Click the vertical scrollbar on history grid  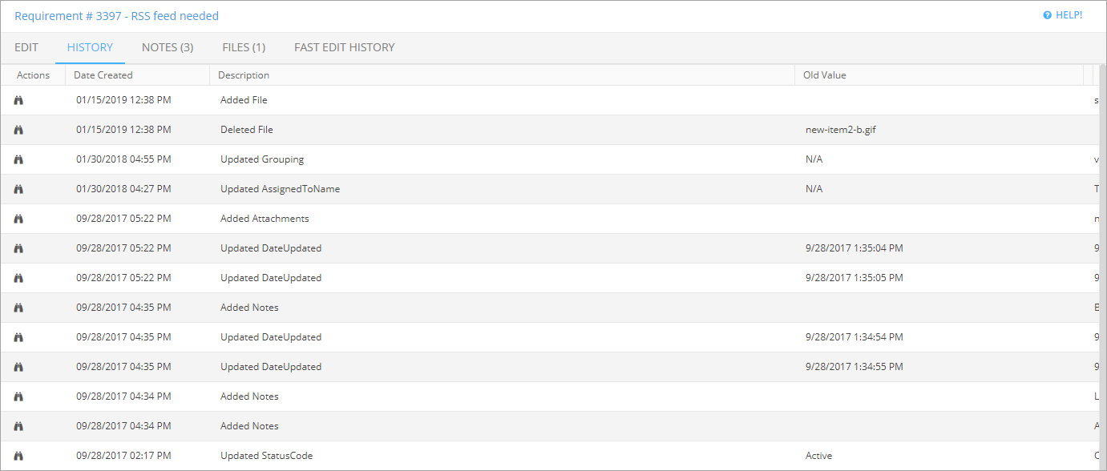coord(1101,240)
